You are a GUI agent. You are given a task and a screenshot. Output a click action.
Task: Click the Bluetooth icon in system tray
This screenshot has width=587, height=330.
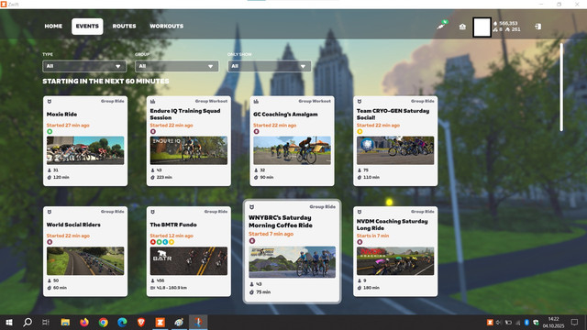coord(526,322)
